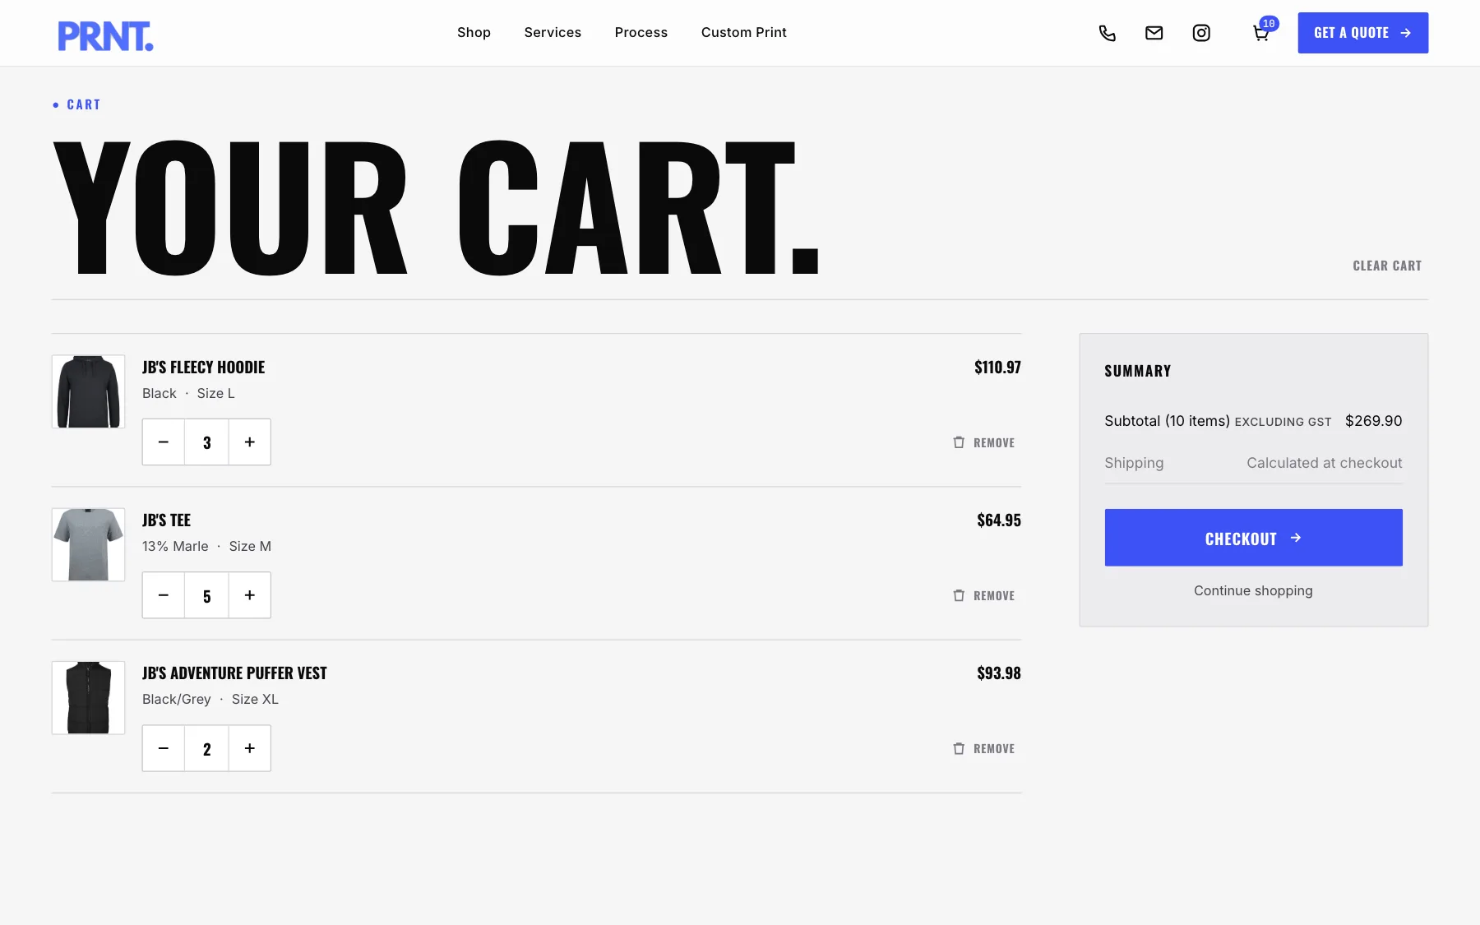
Task: Increase quantity of JB's Fleecy Hoodie
Action: point(250,442)
